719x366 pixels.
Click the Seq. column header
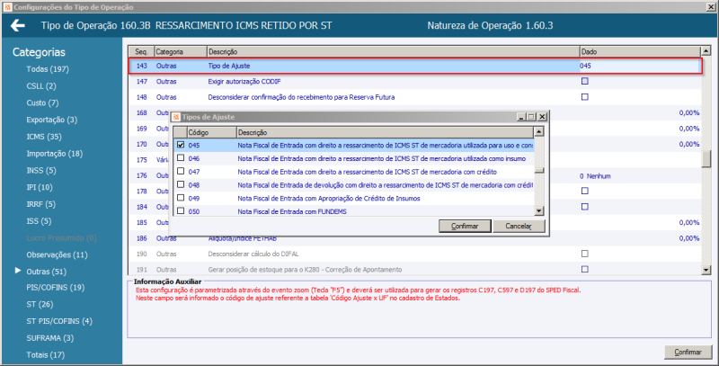(x=141, y=51)
